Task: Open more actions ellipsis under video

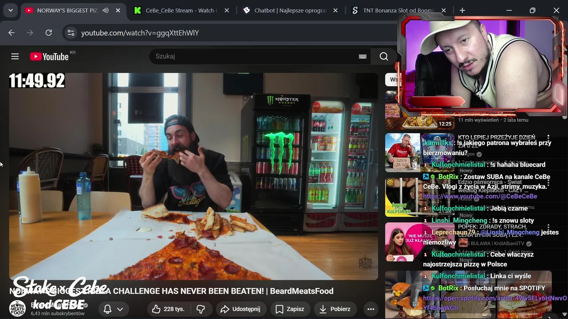Action: pyautogui.click(x=371, y=309)
